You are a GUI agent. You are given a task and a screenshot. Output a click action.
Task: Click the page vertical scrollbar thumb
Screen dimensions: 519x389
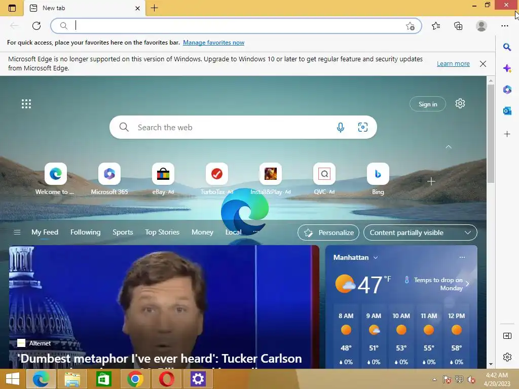(x=491, y=133)
